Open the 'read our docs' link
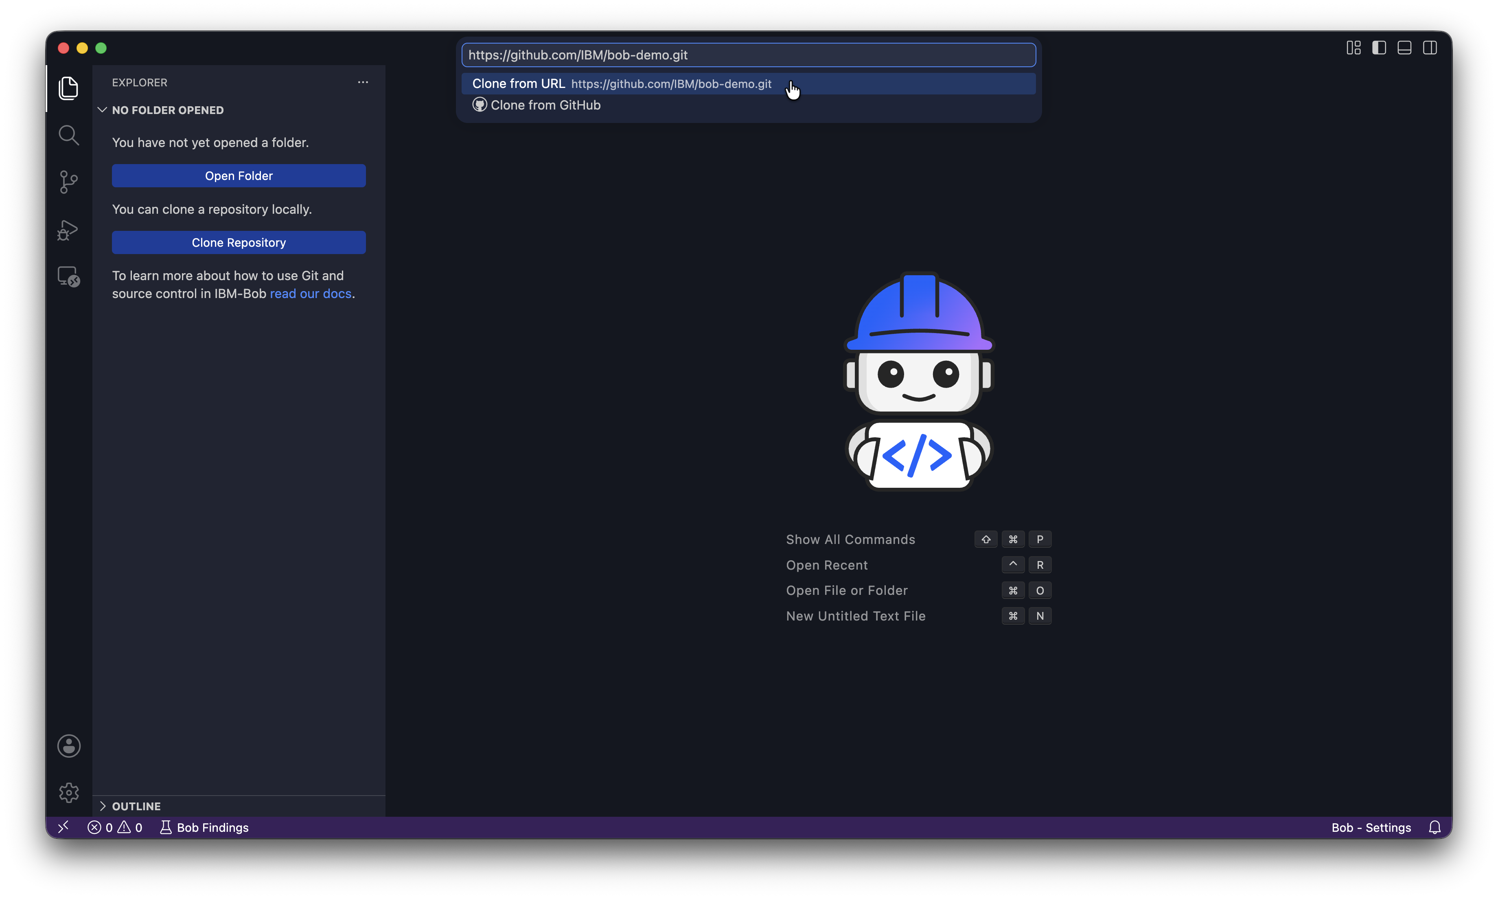Image resolution: width=1498 pixels, height=899 pixels. click(311, 294)
